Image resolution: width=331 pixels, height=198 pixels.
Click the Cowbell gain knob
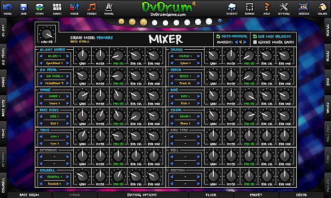tap(82, 176)
